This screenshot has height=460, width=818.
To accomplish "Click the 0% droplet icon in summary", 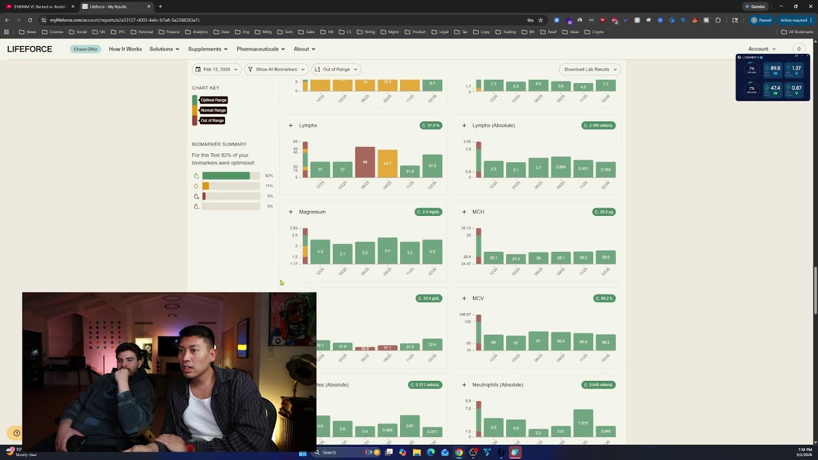I will (196, 206).
